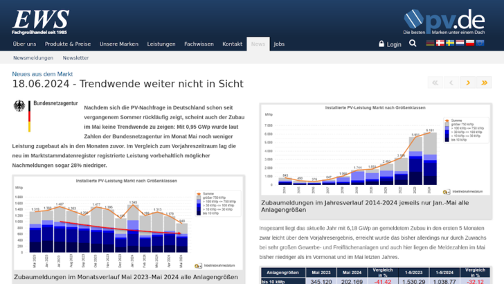This screenshot has height=284, width=504.
Task: Click the EU flag language icon
Action: 480,43
